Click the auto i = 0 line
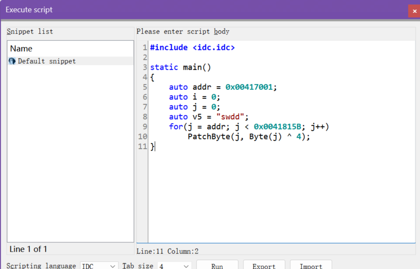Screen dimensions: 420x269 (194, 97)
